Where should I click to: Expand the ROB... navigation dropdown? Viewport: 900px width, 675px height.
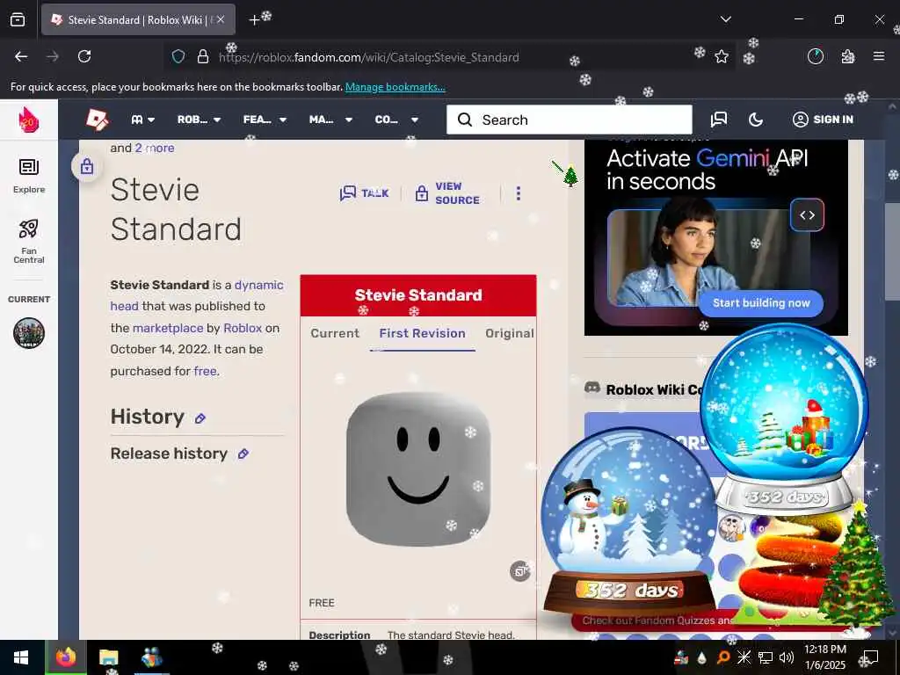(x=199, y=120)
